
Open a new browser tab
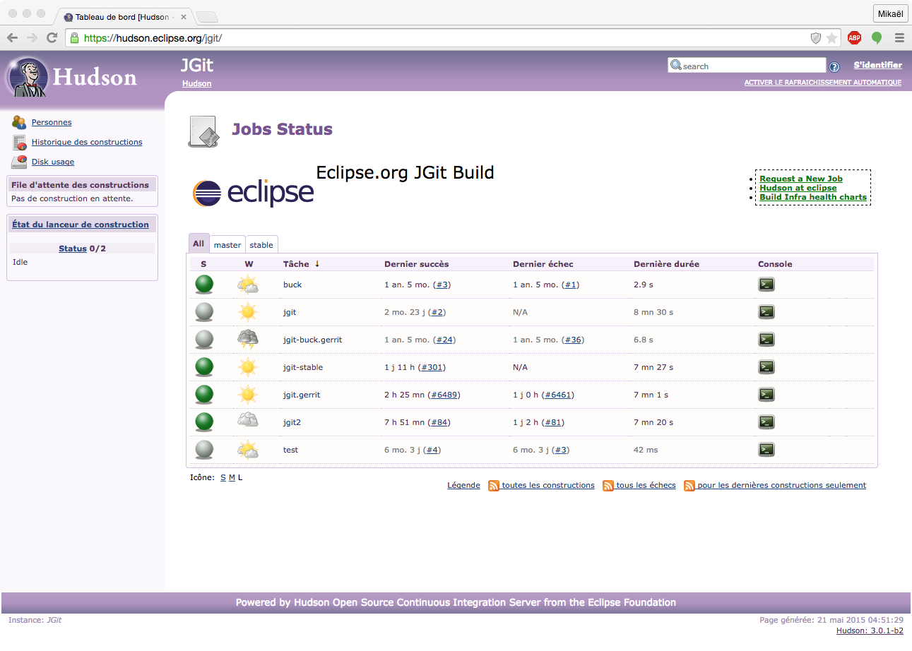[x=206, y=17]
